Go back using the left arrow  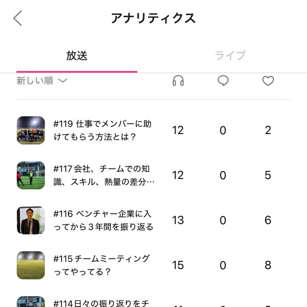point(18,18)
